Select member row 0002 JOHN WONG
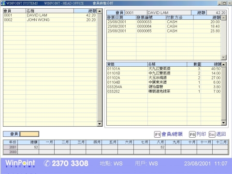Viewport: 232px width, 174px height. click(50, 20)
